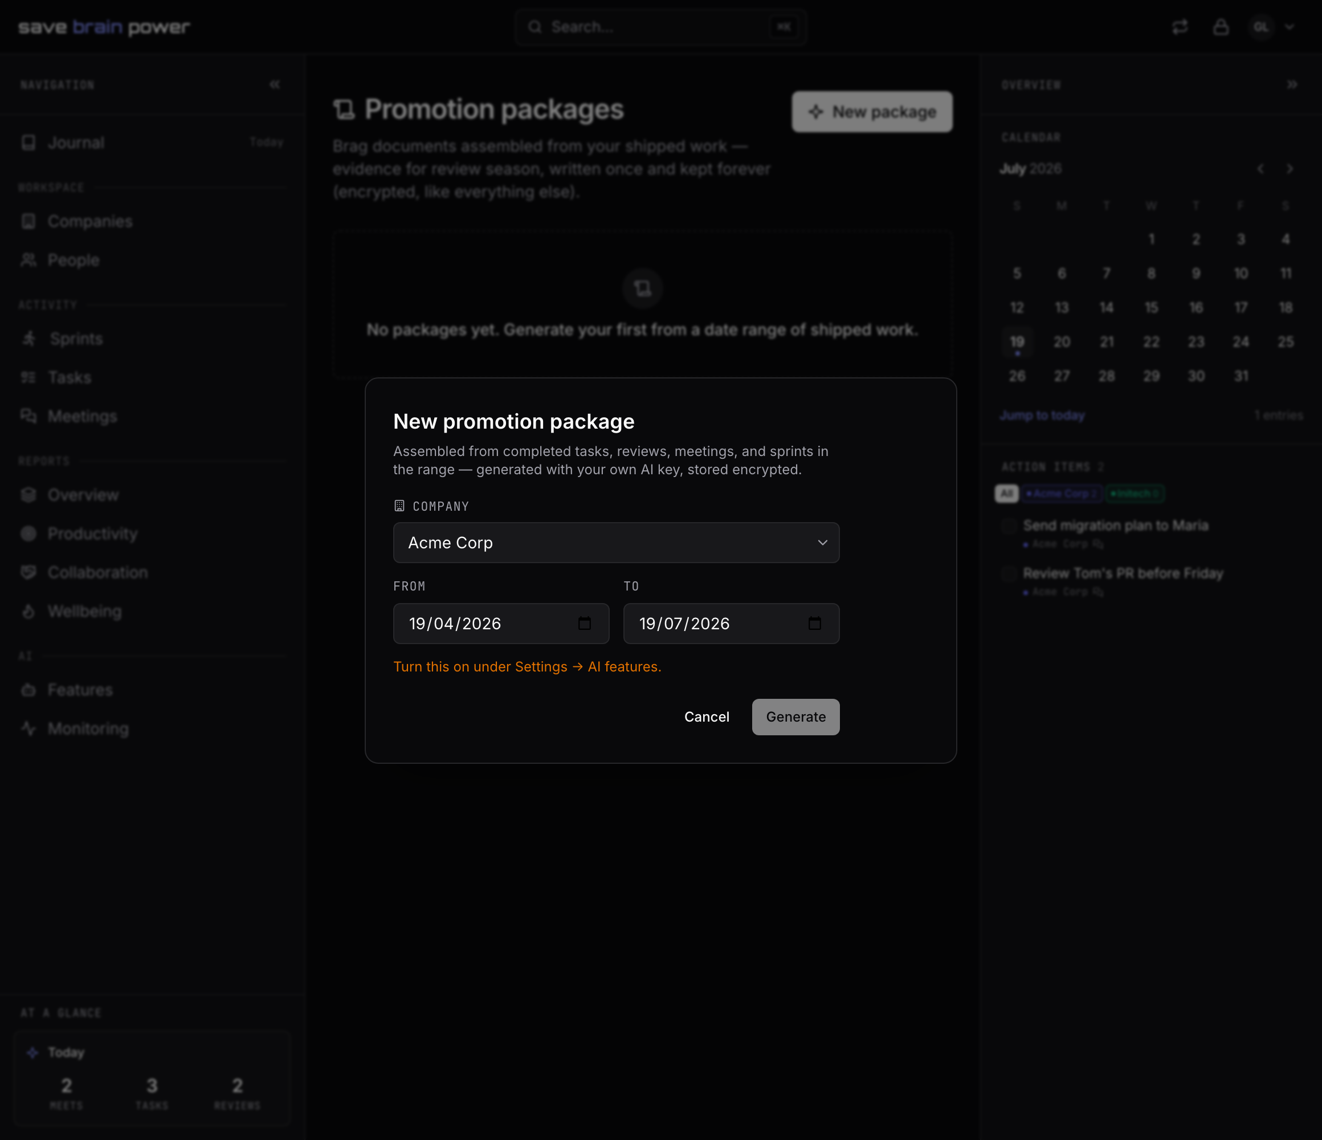Click the Journal book icon
This screenshot has height=1140, width=1322.
(28, 142)
